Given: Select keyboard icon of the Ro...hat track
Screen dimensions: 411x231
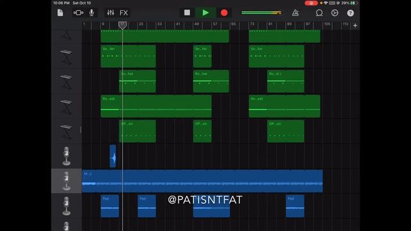Looking at the screenshot, I should tap(66, 81).
